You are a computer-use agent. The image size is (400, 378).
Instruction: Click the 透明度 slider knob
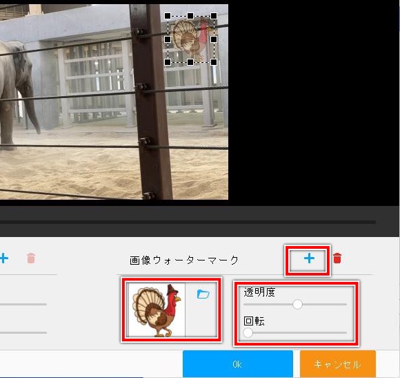click(x=297, y=304)
